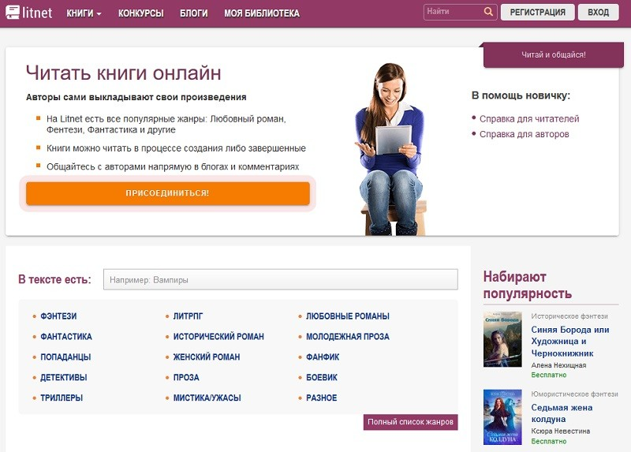
Task: Open the Седьмая жена колдуна title link
Action: tap(562, 413)
